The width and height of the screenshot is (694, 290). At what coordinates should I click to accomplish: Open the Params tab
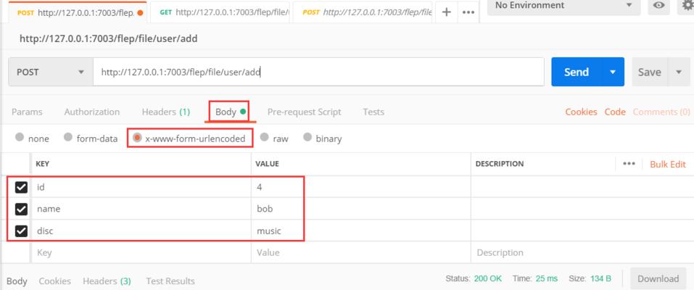point(27,112)
